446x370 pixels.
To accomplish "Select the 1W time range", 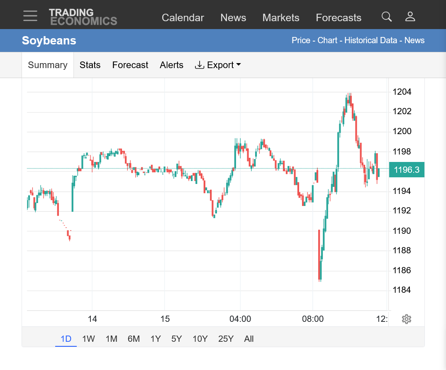I will pos(88,339).
